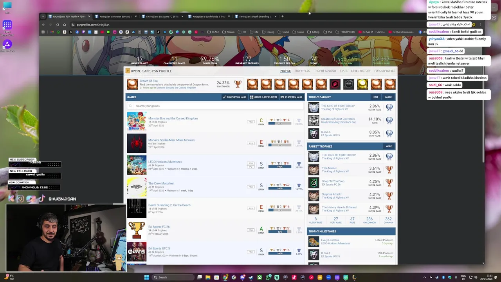Click Large in Trophy Cabinet header
The height and width of the screenshot is (282, 501).
pos(388,97)
